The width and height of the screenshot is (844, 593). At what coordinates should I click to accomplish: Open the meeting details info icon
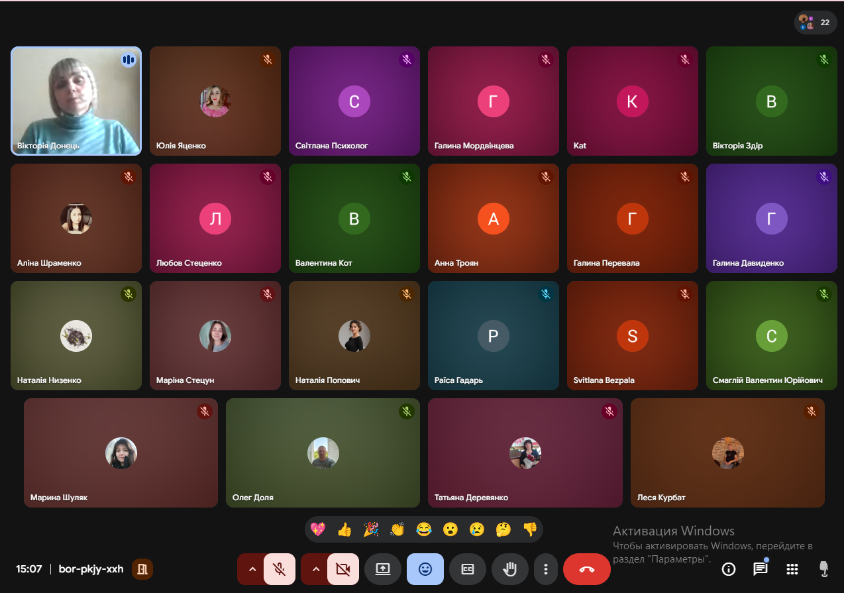click(729, 569)
